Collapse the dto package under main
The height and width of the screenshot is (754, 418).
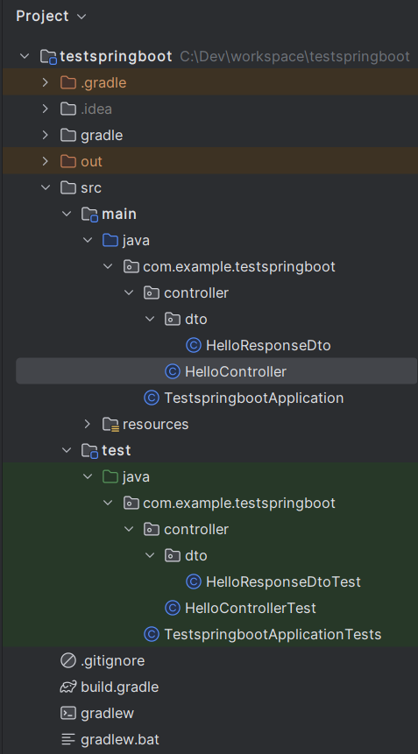coord(151,319)
